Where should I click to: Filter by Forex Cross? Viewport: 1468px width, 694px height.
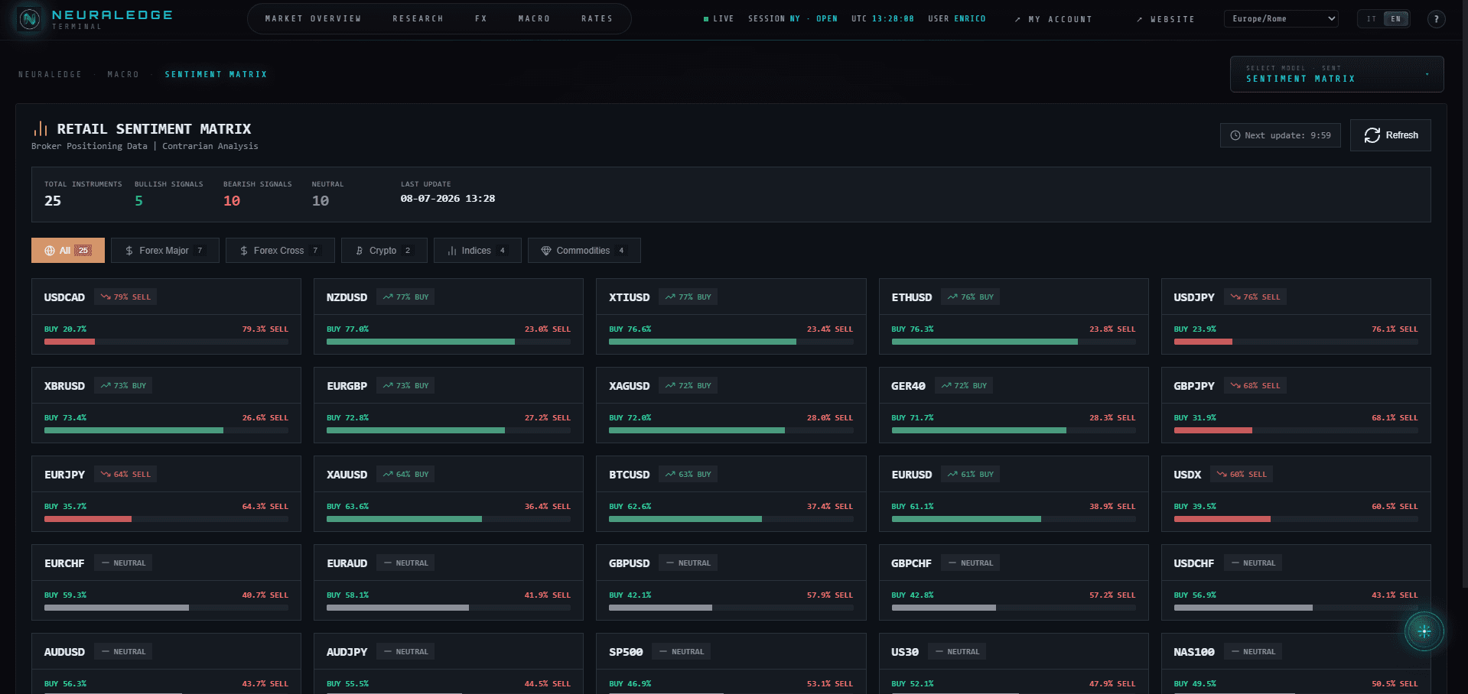coord(280,251)
